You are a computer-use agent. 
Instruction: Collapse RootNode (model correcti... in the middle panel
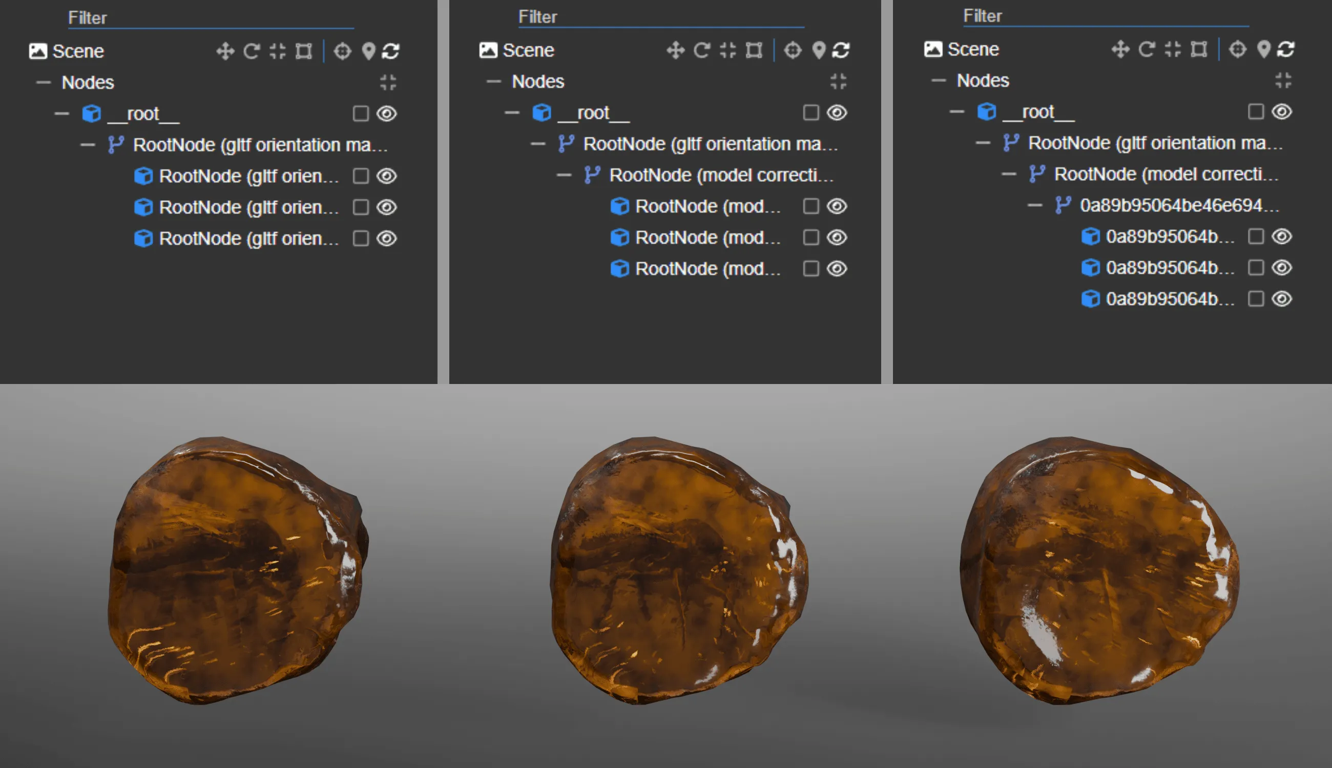(x=564, y=175)
